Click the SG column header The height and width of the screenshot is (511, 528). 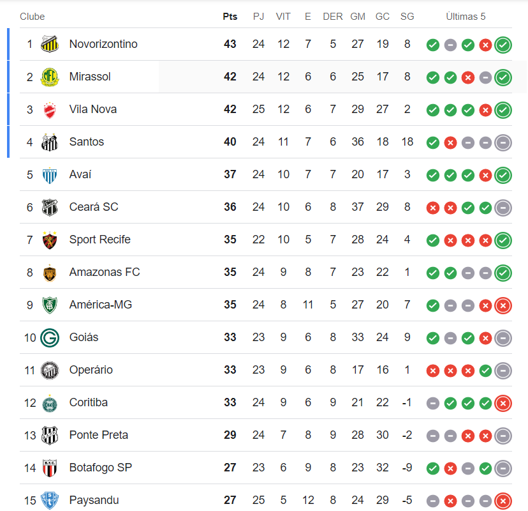[x=407, y=17]
